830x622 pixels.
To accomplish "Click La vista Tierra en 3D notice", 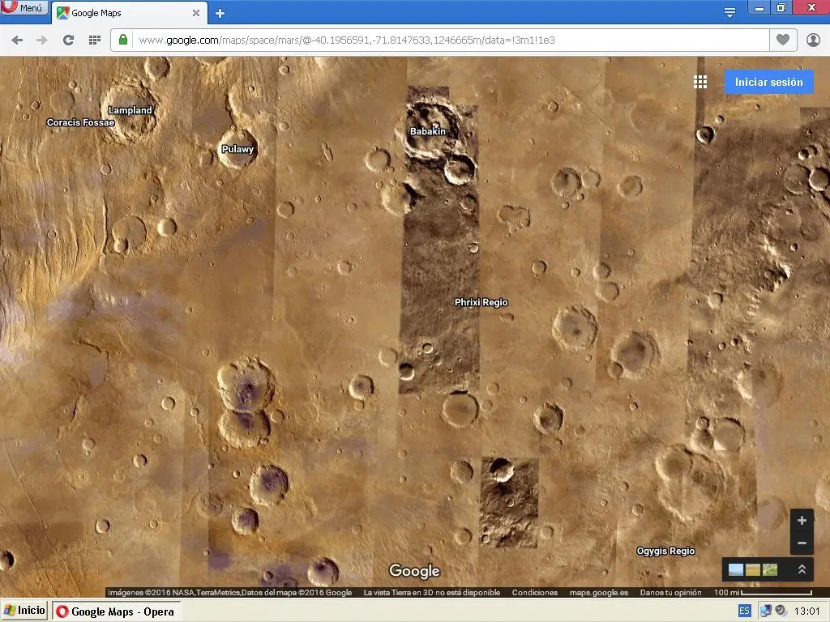I will click(432, 592).
